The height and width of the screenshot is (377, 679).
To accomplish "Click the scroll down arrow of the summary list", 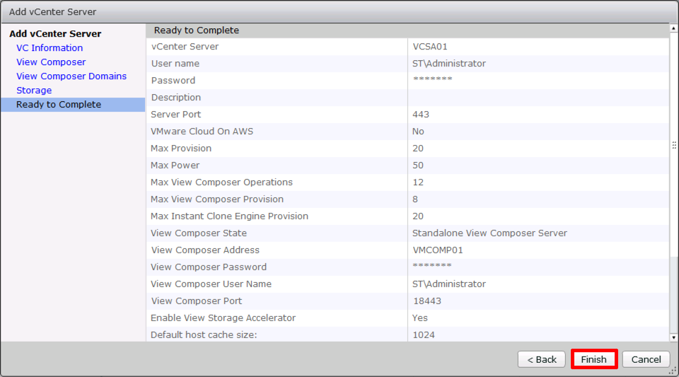I will click(673, 337).
